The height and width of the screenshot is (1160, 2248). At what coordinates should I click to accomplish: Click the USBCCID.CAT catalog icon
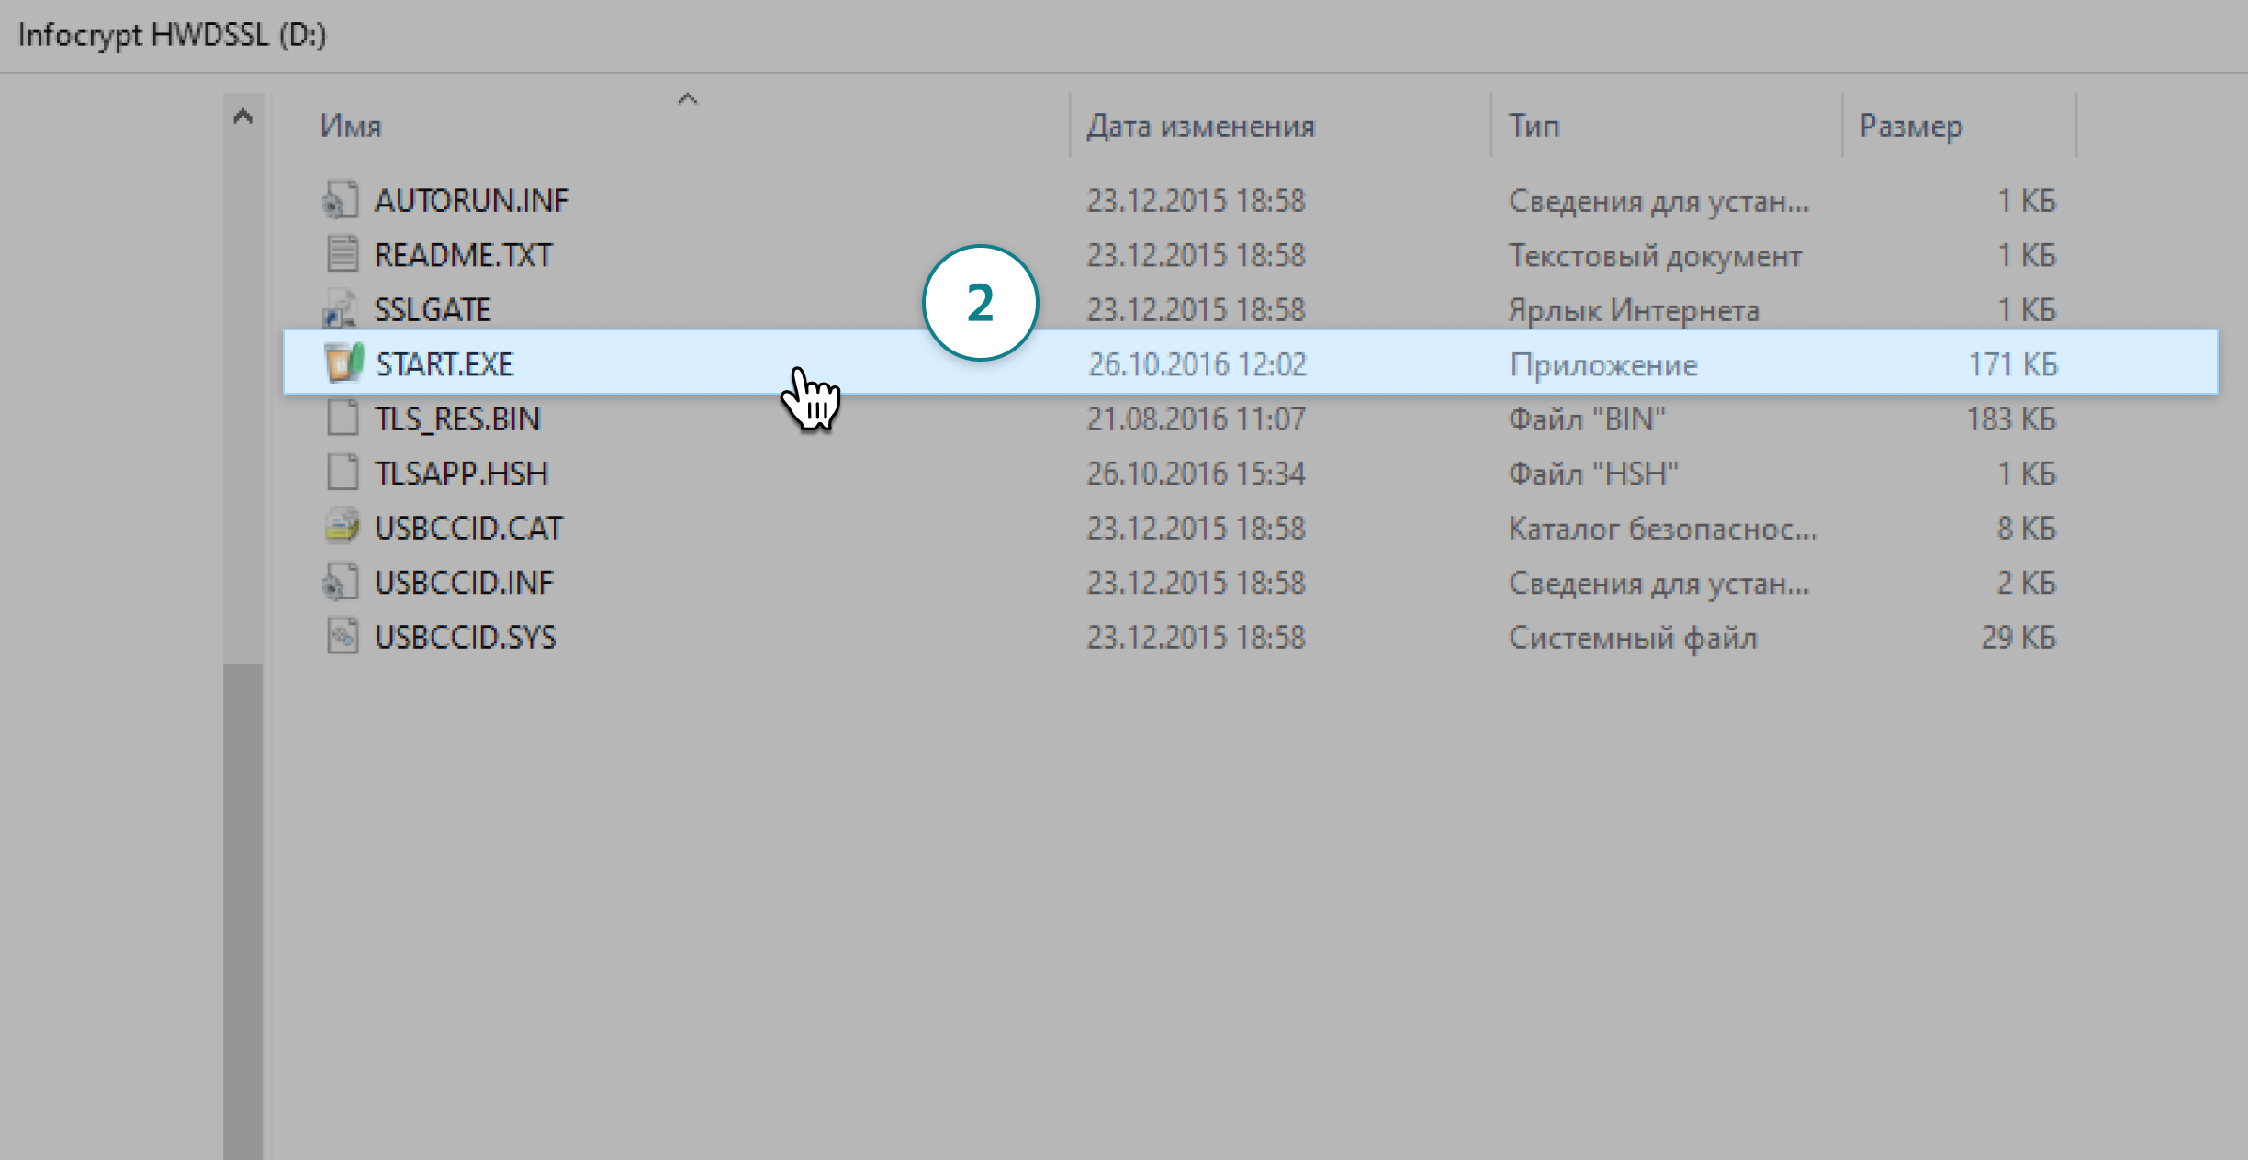(342, 527)
